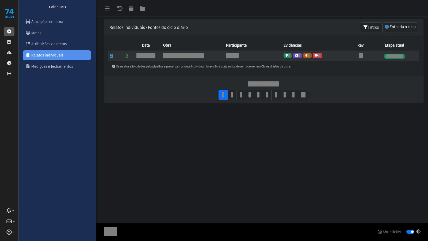
Task: Click the clipboard-check icon in the row
Action: pyautogui.click(x=111, y=56)
